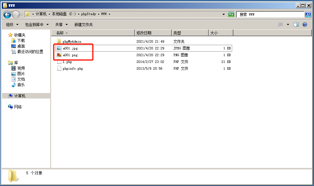This screenshot has height=186, width=314.
Task: Click the 新建文件夹 button
Action: pyautogui.click(x=83, y=25)
